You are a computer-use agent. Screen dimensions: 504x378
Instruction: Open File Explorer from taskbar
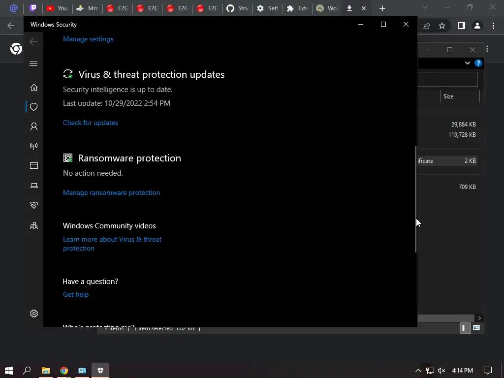[x=46, y=371]
